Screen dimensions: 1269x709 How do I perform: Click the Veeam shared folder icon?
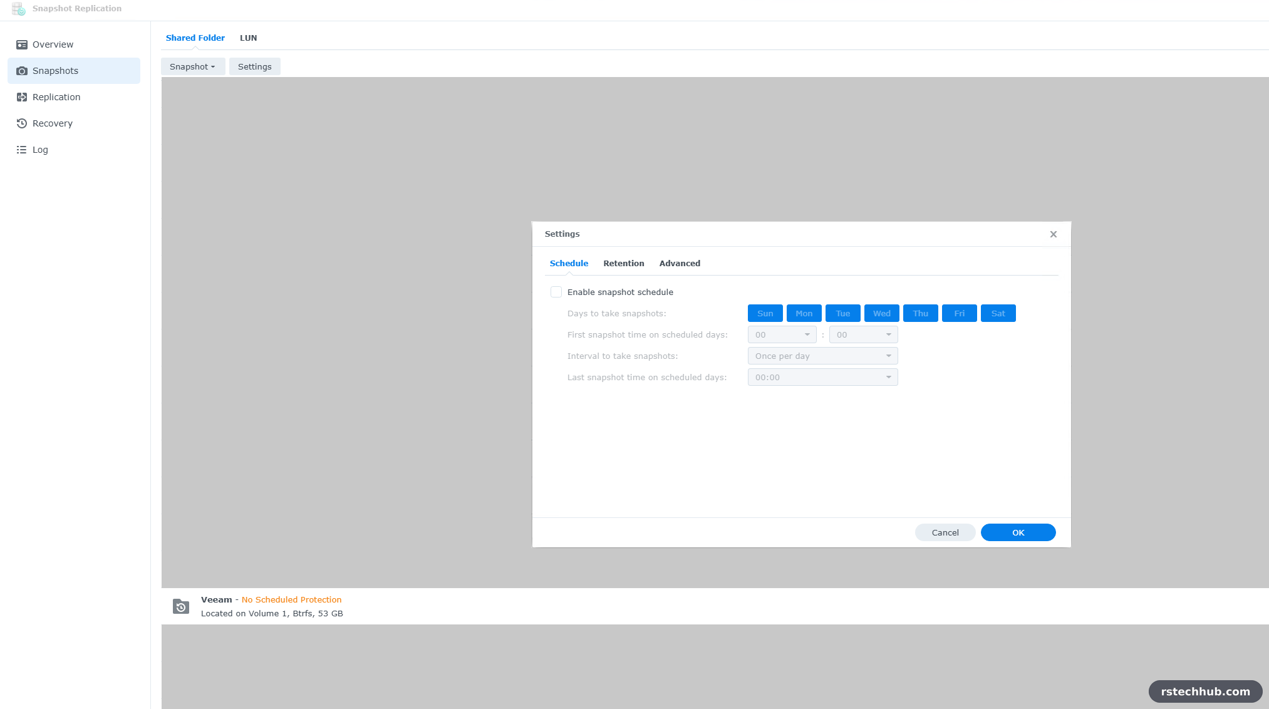click(x=181, y=606)
